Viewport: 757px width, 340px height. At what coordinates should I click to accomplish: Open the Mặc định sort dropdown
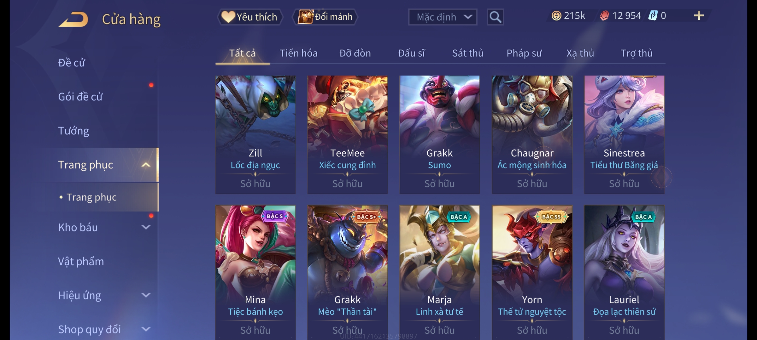pos(443,17)
